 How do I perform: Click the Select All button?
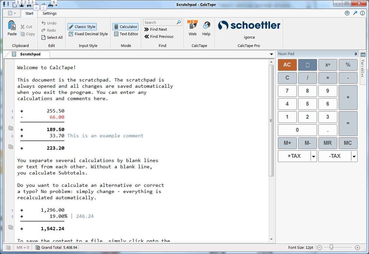pos(52,37)
